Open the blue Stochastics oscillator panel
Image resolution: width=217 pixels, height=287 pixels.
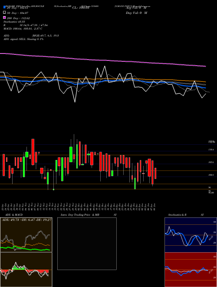point(191,235)
